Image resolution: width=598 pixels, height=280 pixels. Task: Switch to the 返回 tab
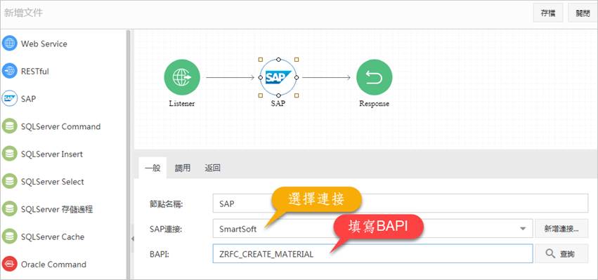(212, 168)
